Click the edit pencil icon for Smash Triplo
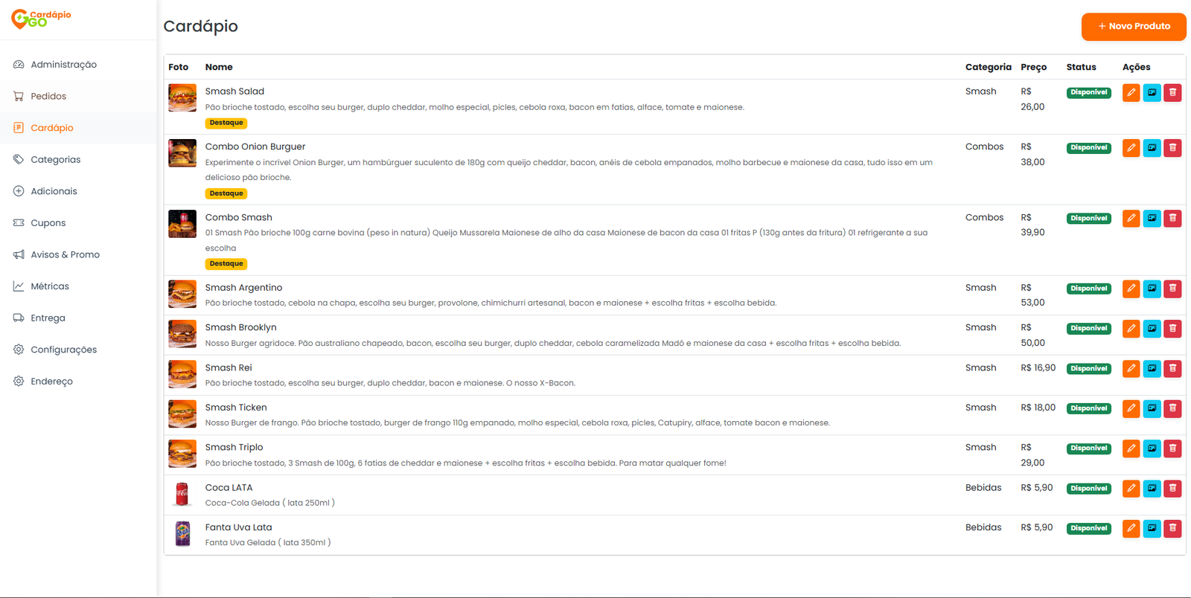Screen dimensions: 1191x598 point(1131,448)
